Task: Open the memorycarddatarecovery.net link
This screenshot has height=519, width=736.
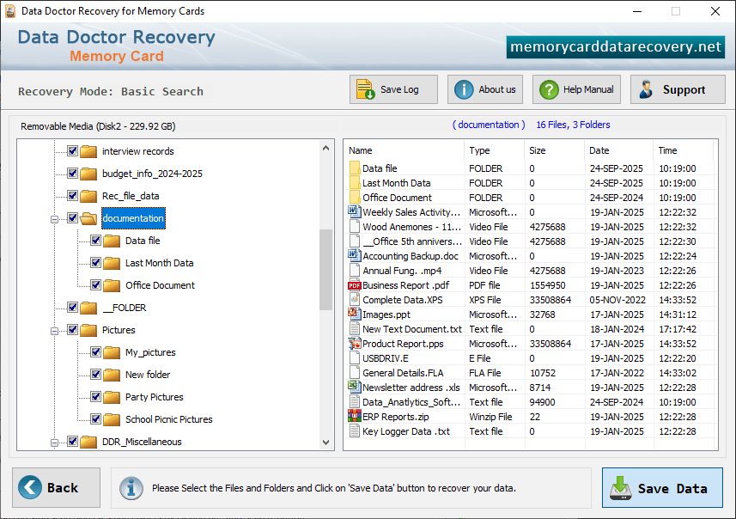Action: pyautogui.click(x=616, y=47)
